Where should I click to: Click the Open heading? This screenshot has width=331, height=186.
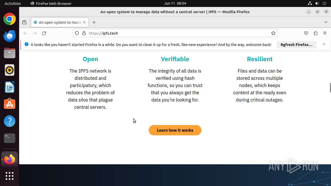pyautogui.click(x=90, y=59)
